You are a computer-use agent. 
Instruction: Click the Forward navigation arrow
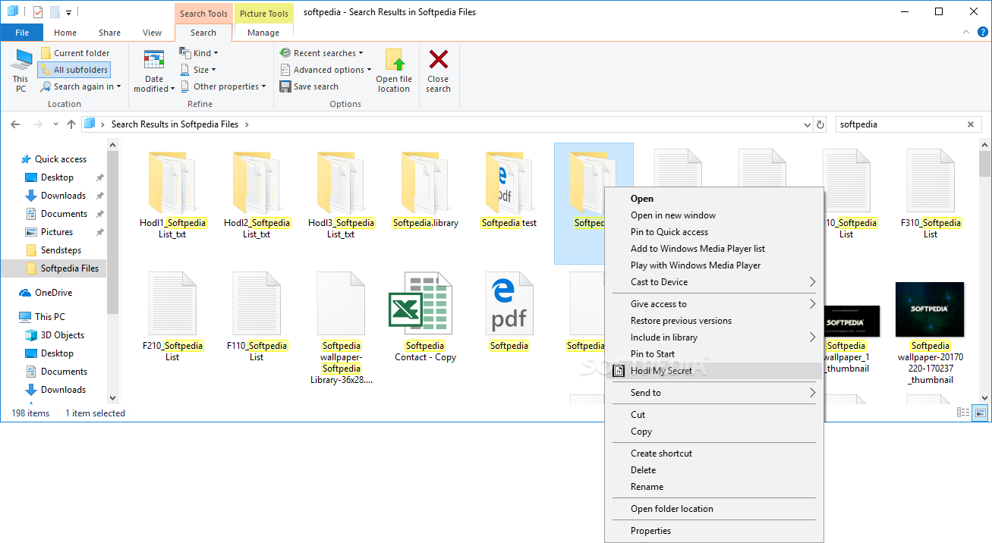[36, 124]
